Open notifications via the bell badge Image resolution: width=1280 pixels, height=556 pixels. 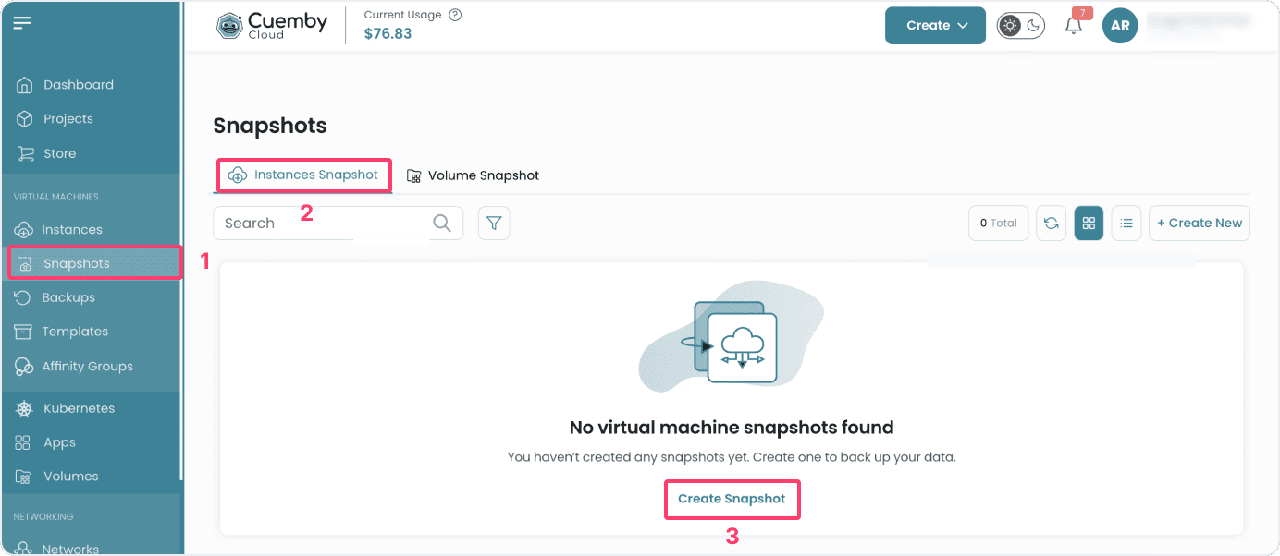click(x=1073, y=27)
